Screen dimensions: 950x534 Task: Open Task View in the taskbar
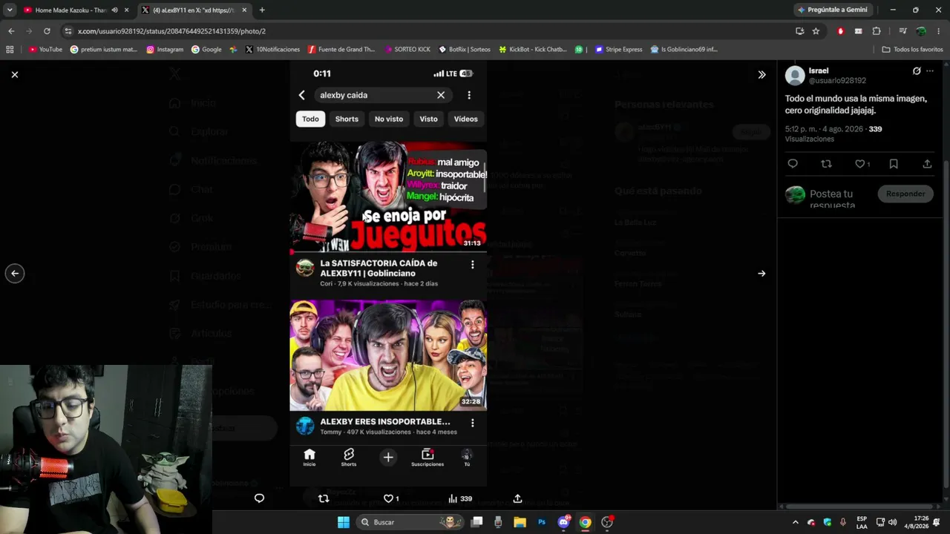(x=477, y=522)
